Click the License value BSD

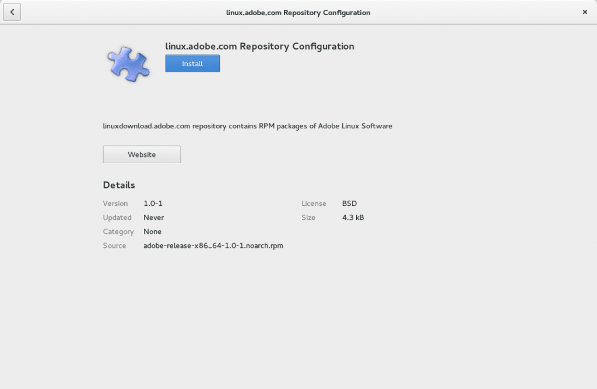(x=350, y=204)
